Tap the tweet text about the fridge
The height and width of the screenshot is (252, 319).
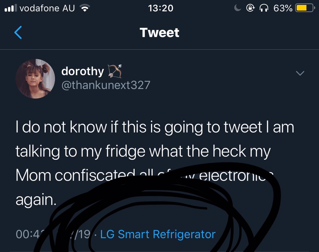[x=155, y=163]
